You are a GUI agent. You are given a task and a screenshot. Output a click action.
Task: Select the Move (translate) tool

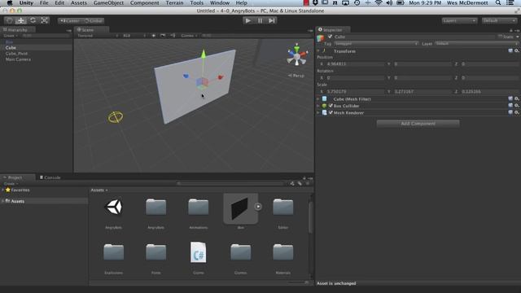pos(21,20)
